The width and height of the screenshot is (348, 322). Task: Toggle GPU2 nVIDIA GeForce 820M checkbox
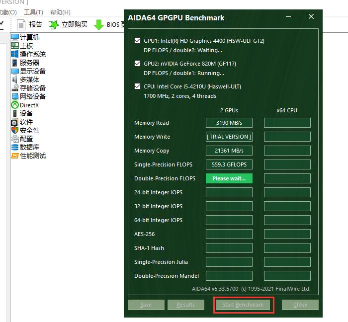pos(137,64)
